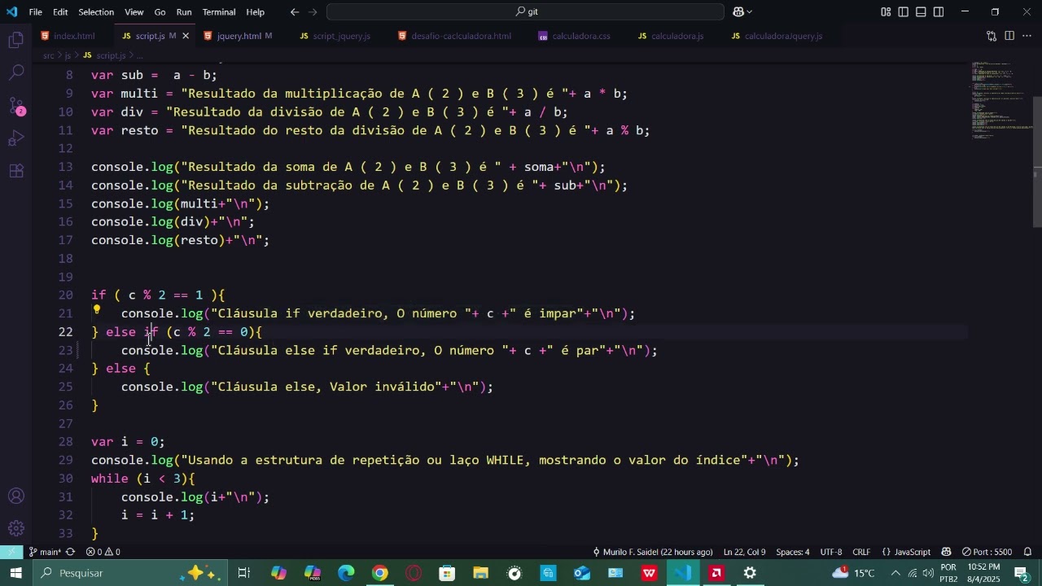The image size is (1042, 586).
Task: Change end of line sequence CRLF
Action: click(861, 552)
